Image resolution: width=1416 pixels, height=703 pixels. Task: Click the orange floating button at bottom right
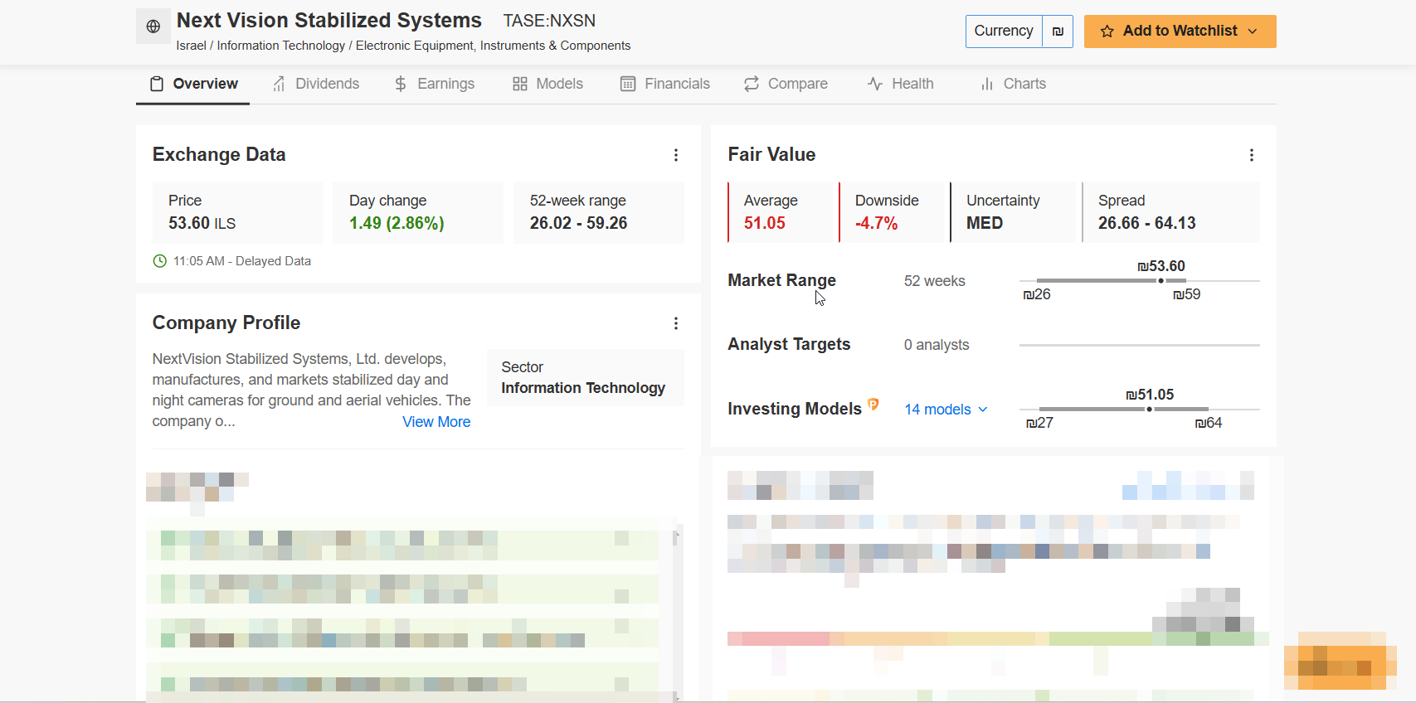1340,661
